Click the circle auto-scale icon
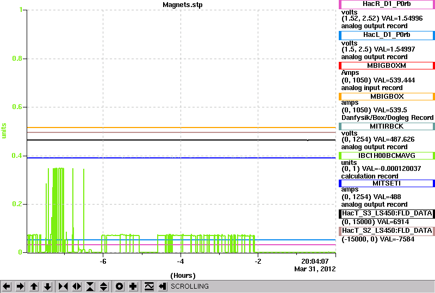 pyautogui.click(x=120, y=286)
